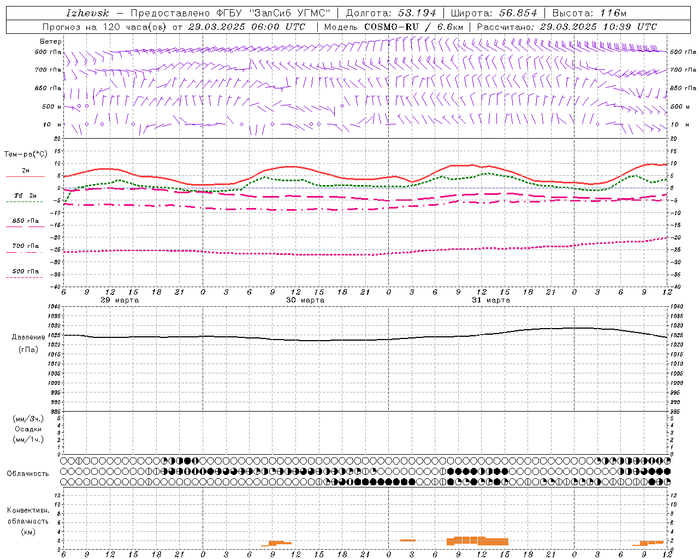Click red line sample under 2м legend

pos(25,177)
